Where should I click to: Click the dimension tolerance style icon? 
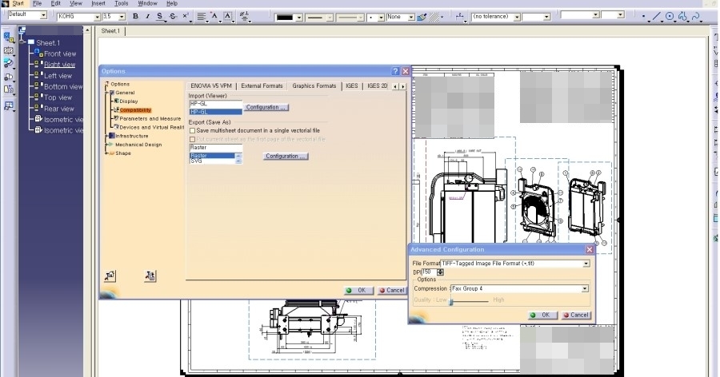point(460,17)
